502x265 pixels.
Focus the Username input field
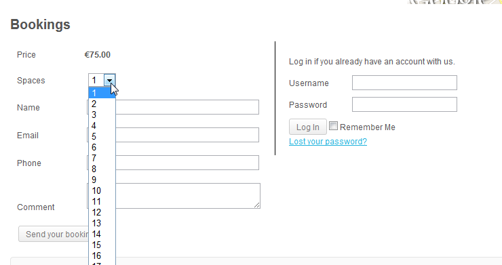click(404, 83)
